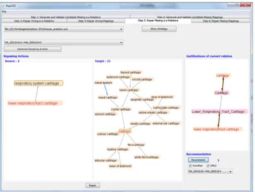This screenshot has width=255, height=192.
Task: Click the Repair button
Action: click(92, 185)
